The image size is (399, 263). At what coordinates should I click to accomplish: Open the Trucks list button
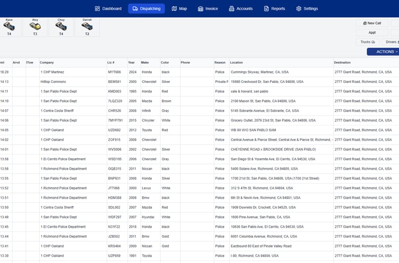(x=367, y=42)
